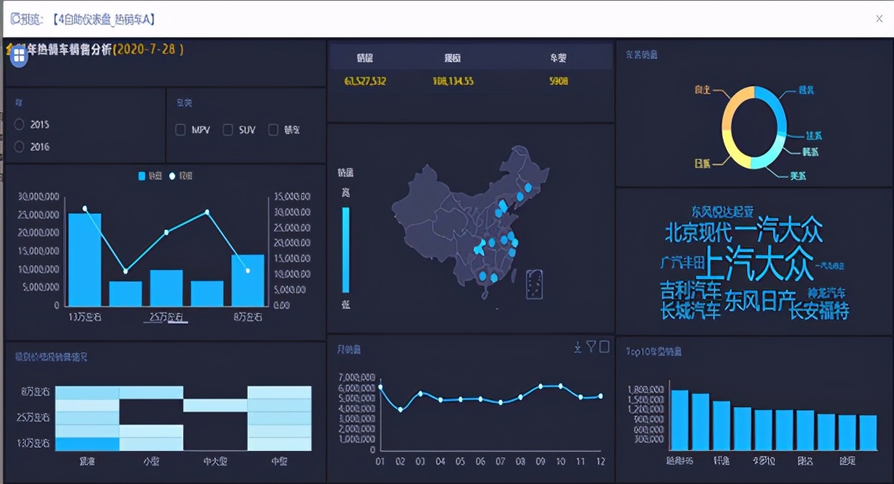This screenshot has height=484, width=894.
Task: Click darkest heatmap cell at 13万左右 and 紧凑
Action: click(x=87, y=444)
